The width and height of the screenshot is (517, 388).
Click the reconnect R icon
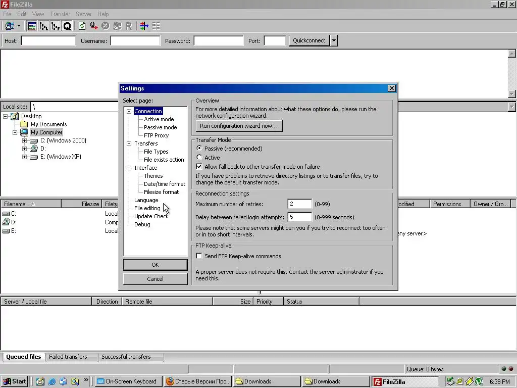(x=129, y=26)
